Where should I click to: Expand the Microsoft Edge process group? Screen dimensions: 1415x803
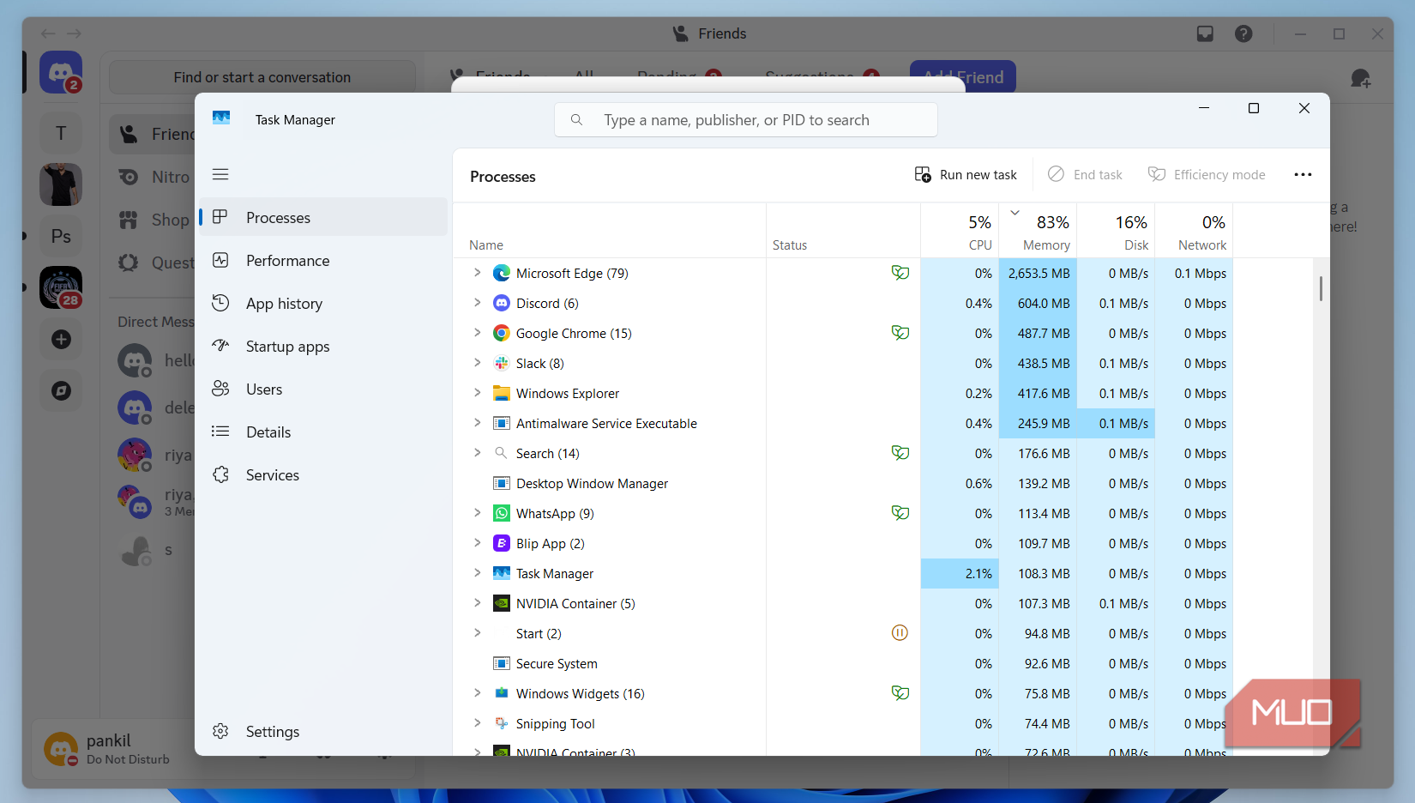(478, 273)
